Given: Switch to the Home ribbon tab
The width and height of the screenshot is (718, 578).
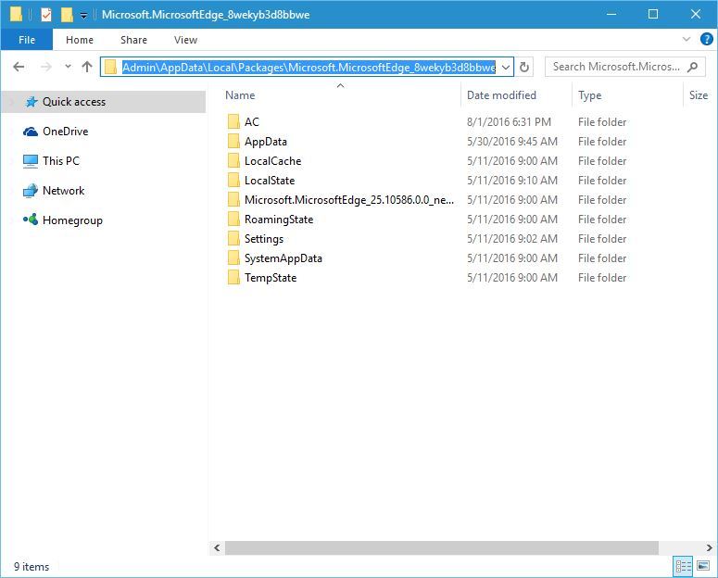Looking at the screenshot, I should point(80,40).
